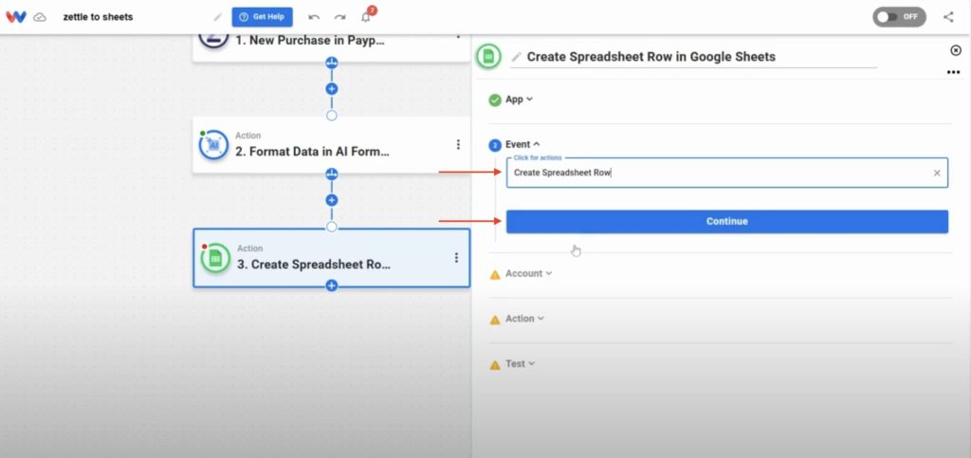This screenshot has width=971, height=458.
Task: Expand the Account section
Action: click(528, 273)
